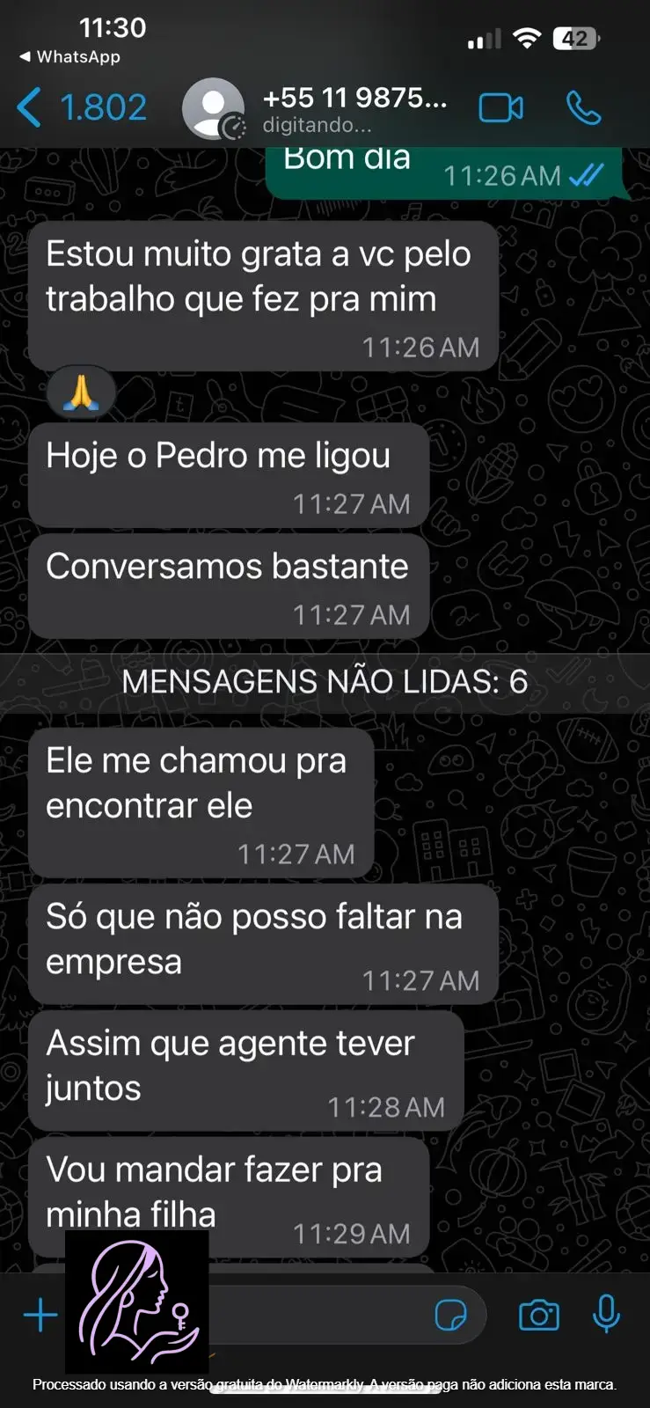Select the message 'Hoje o Pedro me ligou'

pos(229,476)
